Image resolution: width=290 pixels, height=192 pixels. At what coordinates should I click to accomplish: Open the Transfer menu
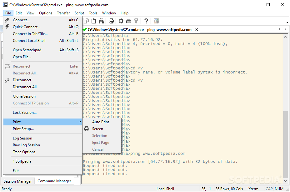coord(63,13)
